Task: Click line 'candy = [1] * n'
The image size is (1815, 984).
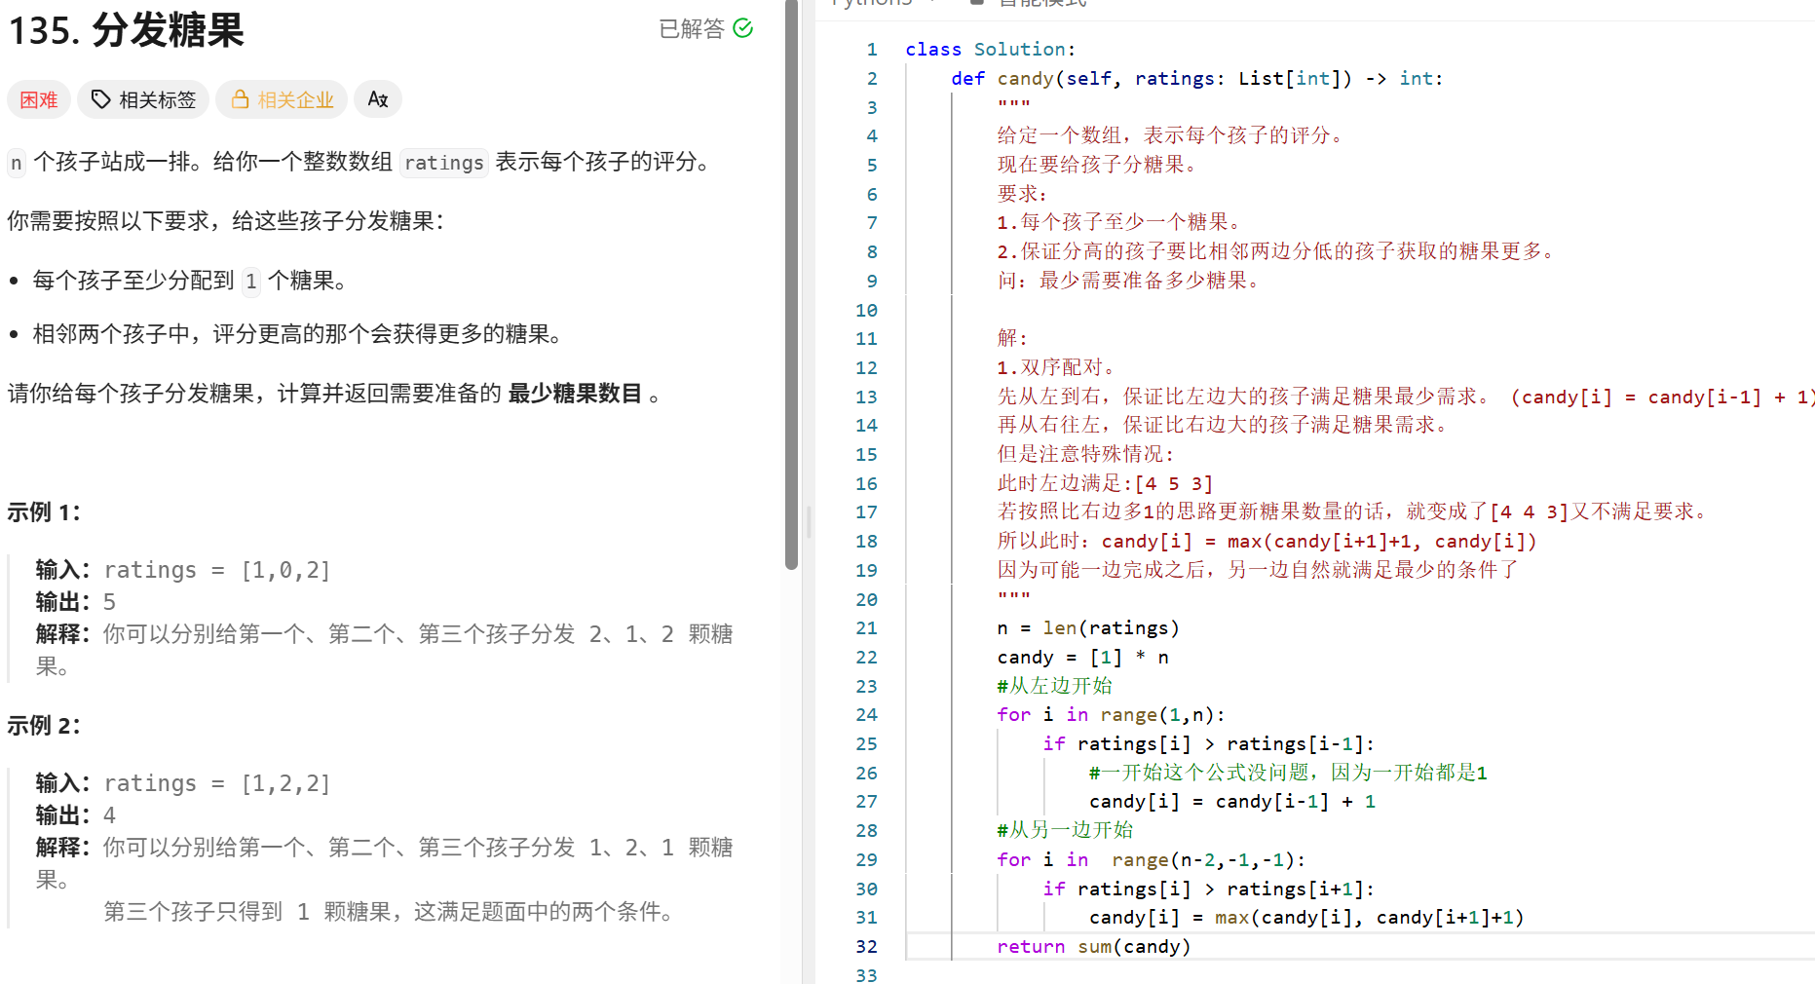Action: point(1082,658)
